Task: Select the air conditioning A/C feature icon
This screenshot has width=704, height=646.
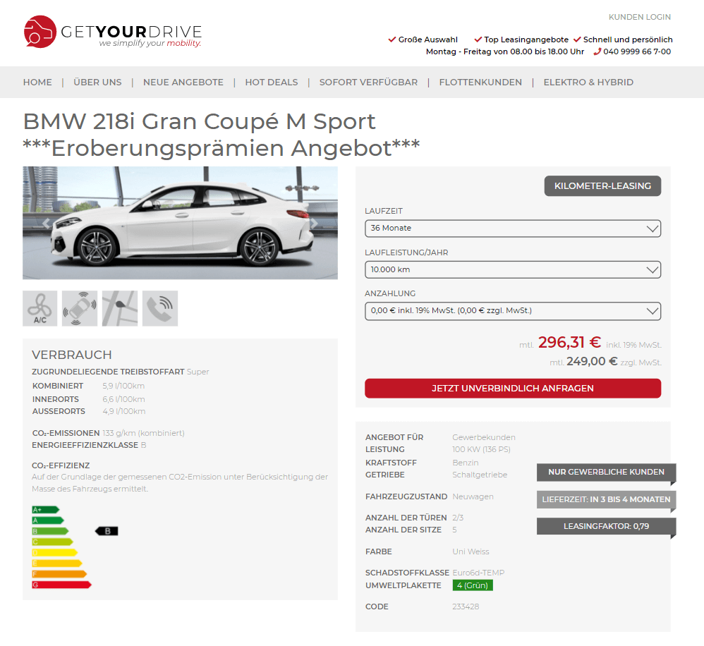Action: (40, 308)
